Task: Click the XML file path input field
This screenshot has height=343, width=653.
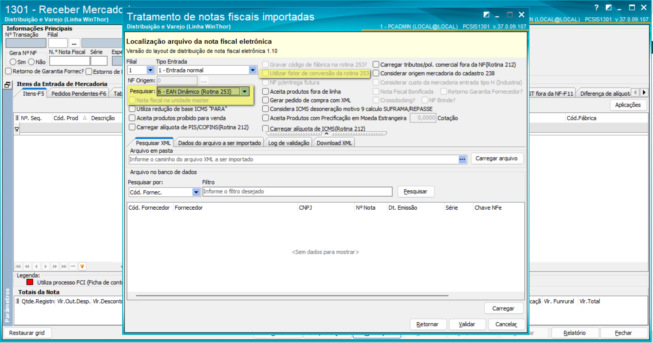Action: (293, 159)
